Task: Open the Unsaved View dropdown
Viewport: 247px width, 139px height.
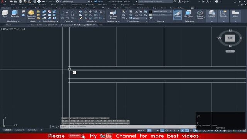Action: (x=161, y=15)
